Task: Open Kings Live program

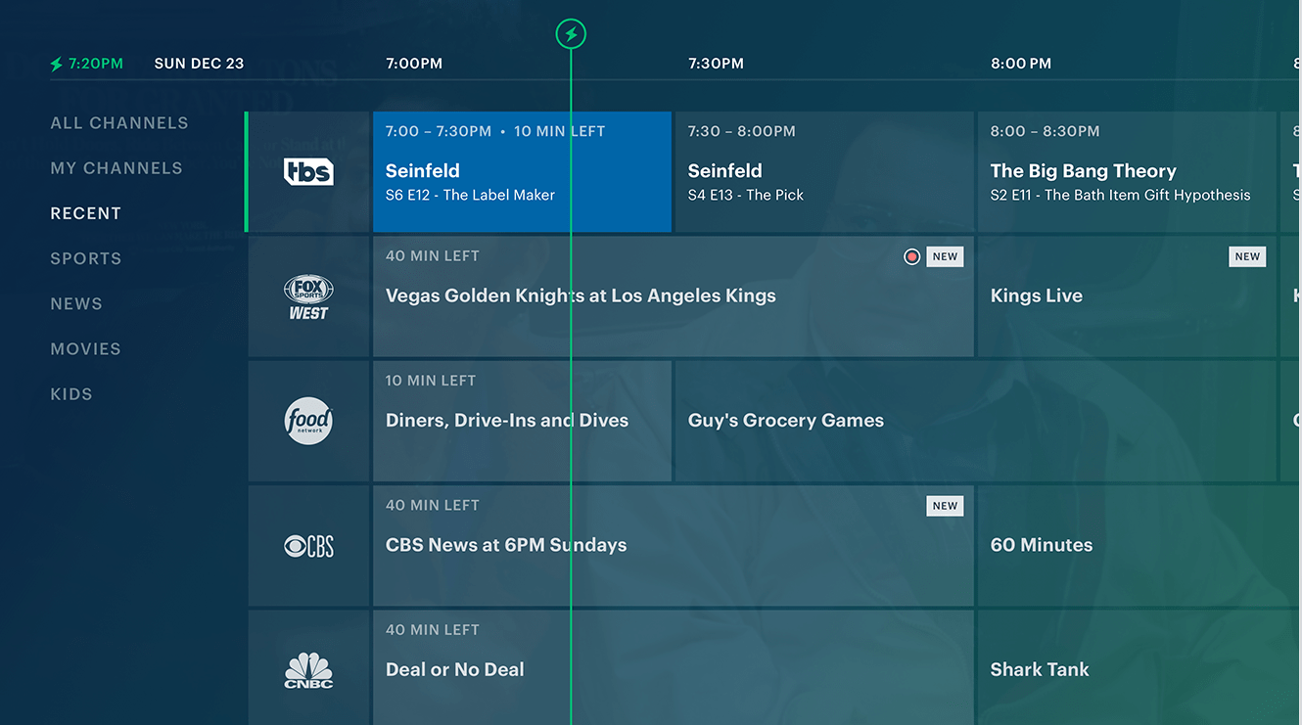Action: (x=1127, y=296)
